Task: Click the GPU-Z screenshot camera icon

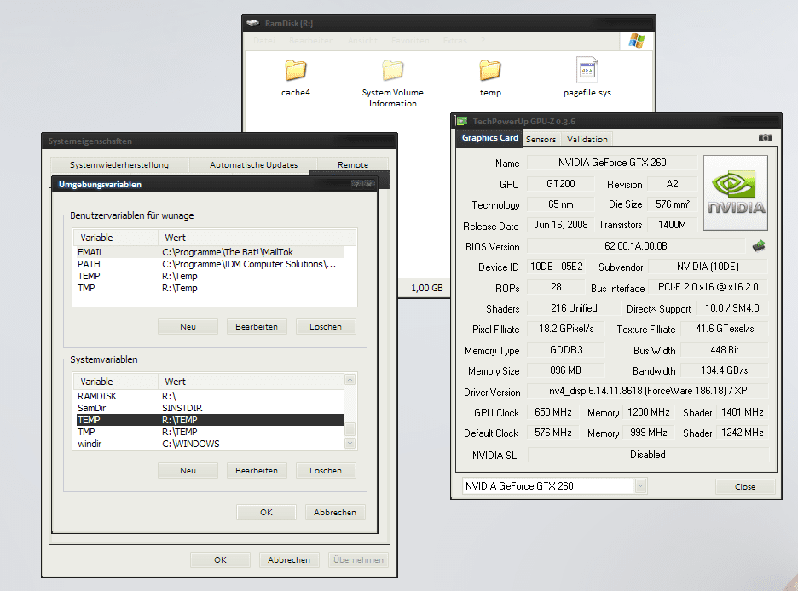Action: pos(765,138)
